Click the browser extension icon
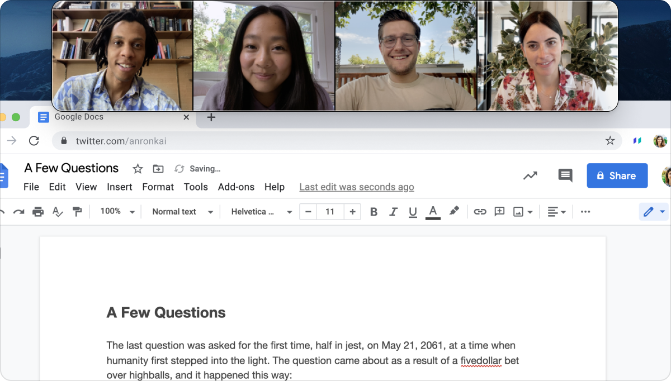Image resolution: width=671 pixels, height=381 pixels. pyautogui.click(x=637, y=141)
